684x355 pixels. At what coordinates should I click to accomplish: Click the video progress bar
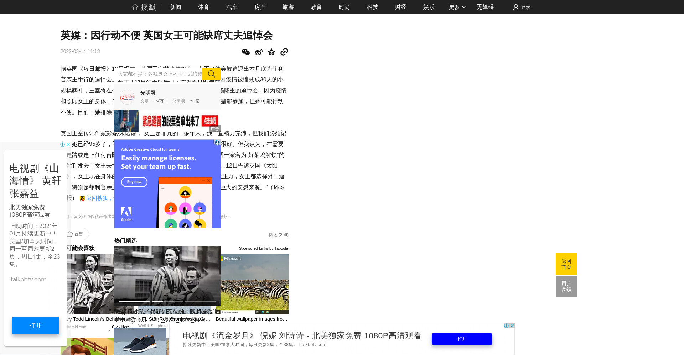(167, 301)
